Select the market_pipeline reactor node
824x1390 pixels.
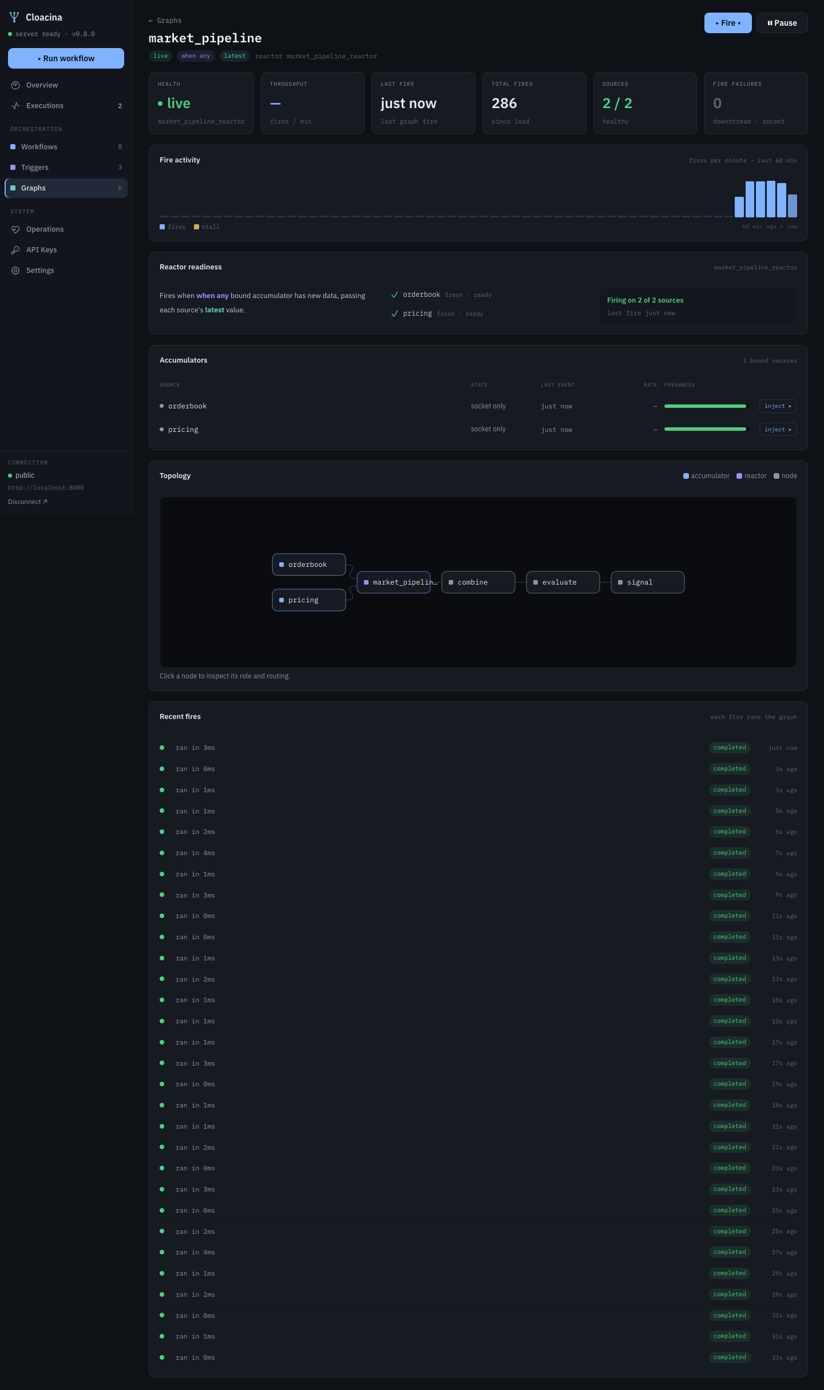click(394, 582)
